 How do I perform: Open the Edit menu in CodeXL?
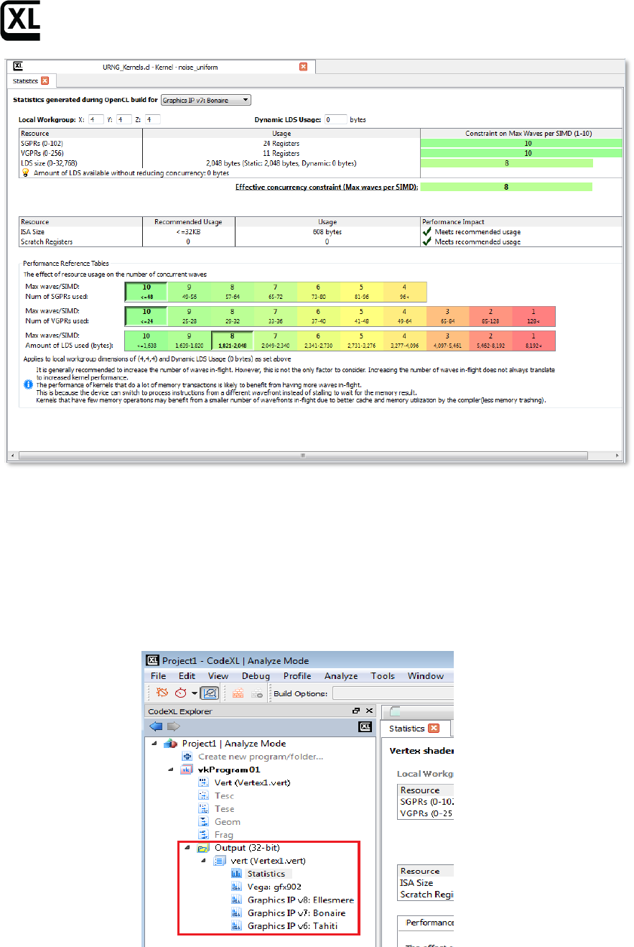(x=187, y=676)
